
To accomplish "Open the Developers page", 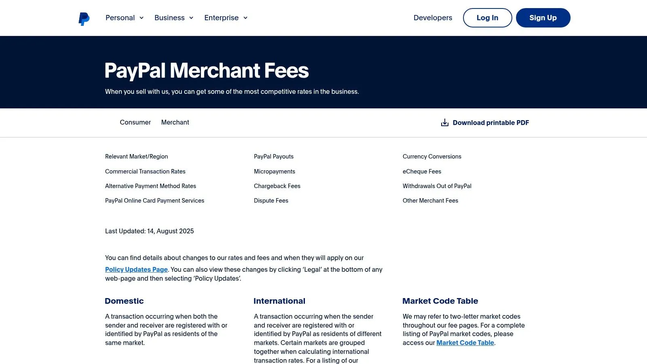I will [x=433, y=17].
